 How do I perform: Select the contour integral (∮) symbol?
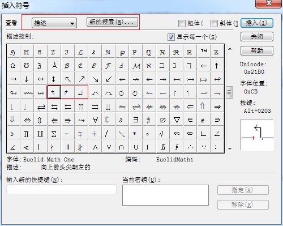177,147
